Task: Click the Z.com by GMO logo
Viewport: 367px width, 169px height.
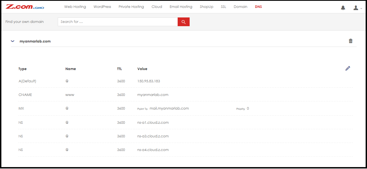Action: [x=25, y=7]
